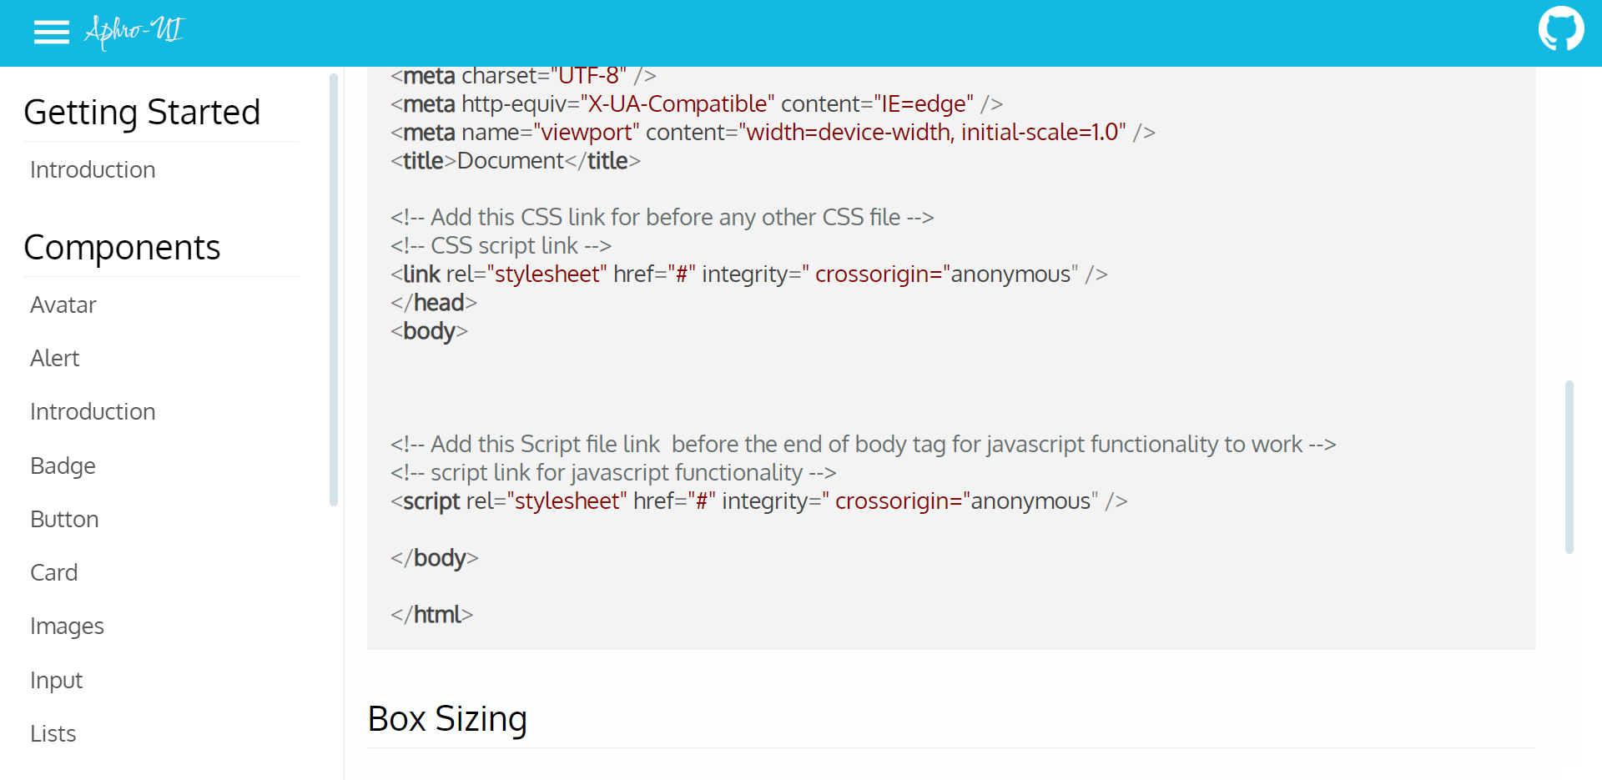Go to the Input component section
1602x780 pixels.
(x=56, y=679)
